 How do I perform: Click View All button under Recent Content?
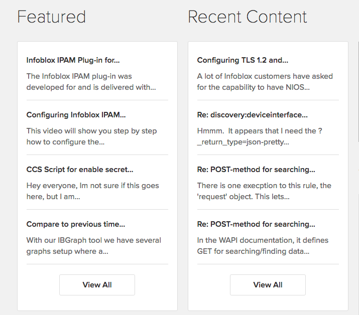(x=268, y=285)
